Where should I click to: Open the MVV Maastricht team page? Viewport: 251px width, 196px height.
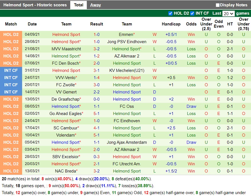(x=66, y=49)
